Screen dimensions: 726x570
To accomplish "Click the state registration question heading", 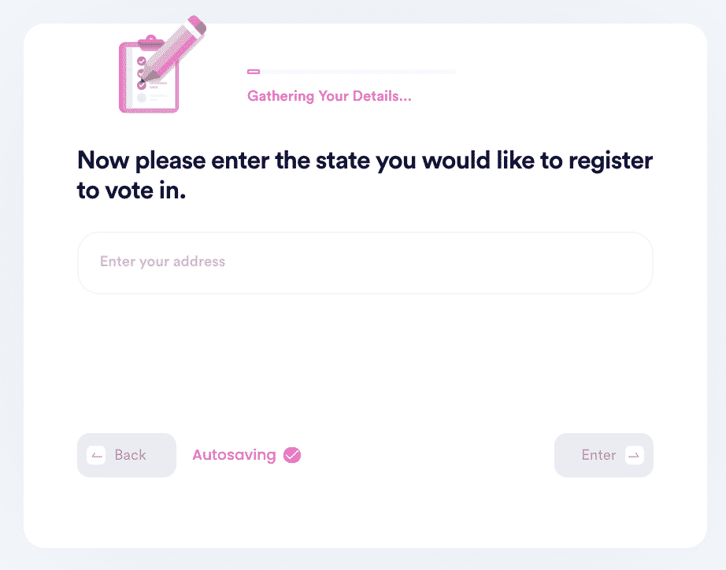I will 365,176.
